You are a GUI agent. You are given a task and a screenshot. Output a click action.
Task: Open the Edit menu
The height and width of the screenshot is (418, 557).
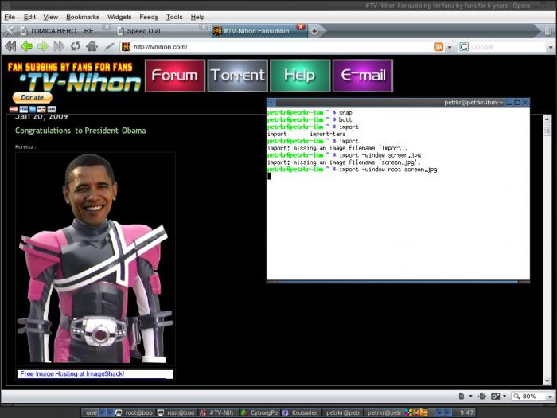(29, 17)
